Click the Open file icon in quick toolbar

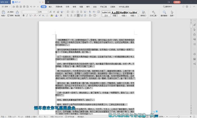tap(14, 7)
